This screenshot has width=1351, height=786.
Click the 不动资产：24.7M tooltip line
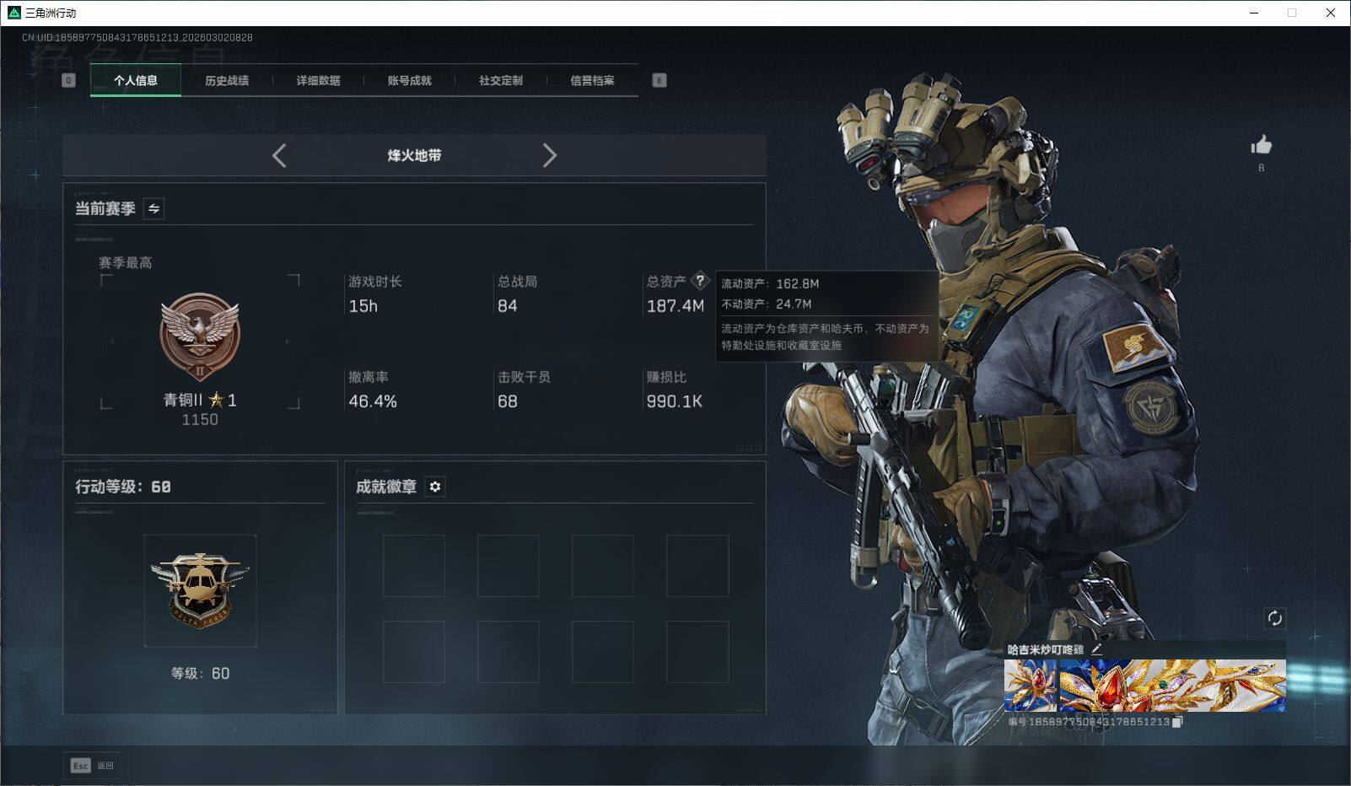point(767,304)
